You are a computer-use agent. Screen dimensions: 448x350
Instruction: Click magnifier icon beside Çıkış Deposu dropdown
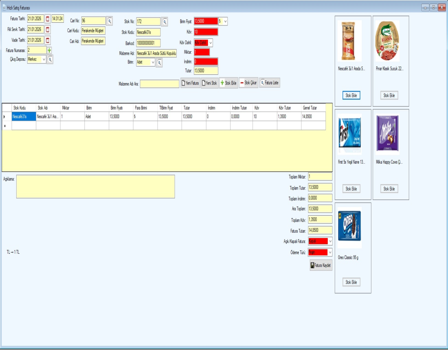(50, 59)
